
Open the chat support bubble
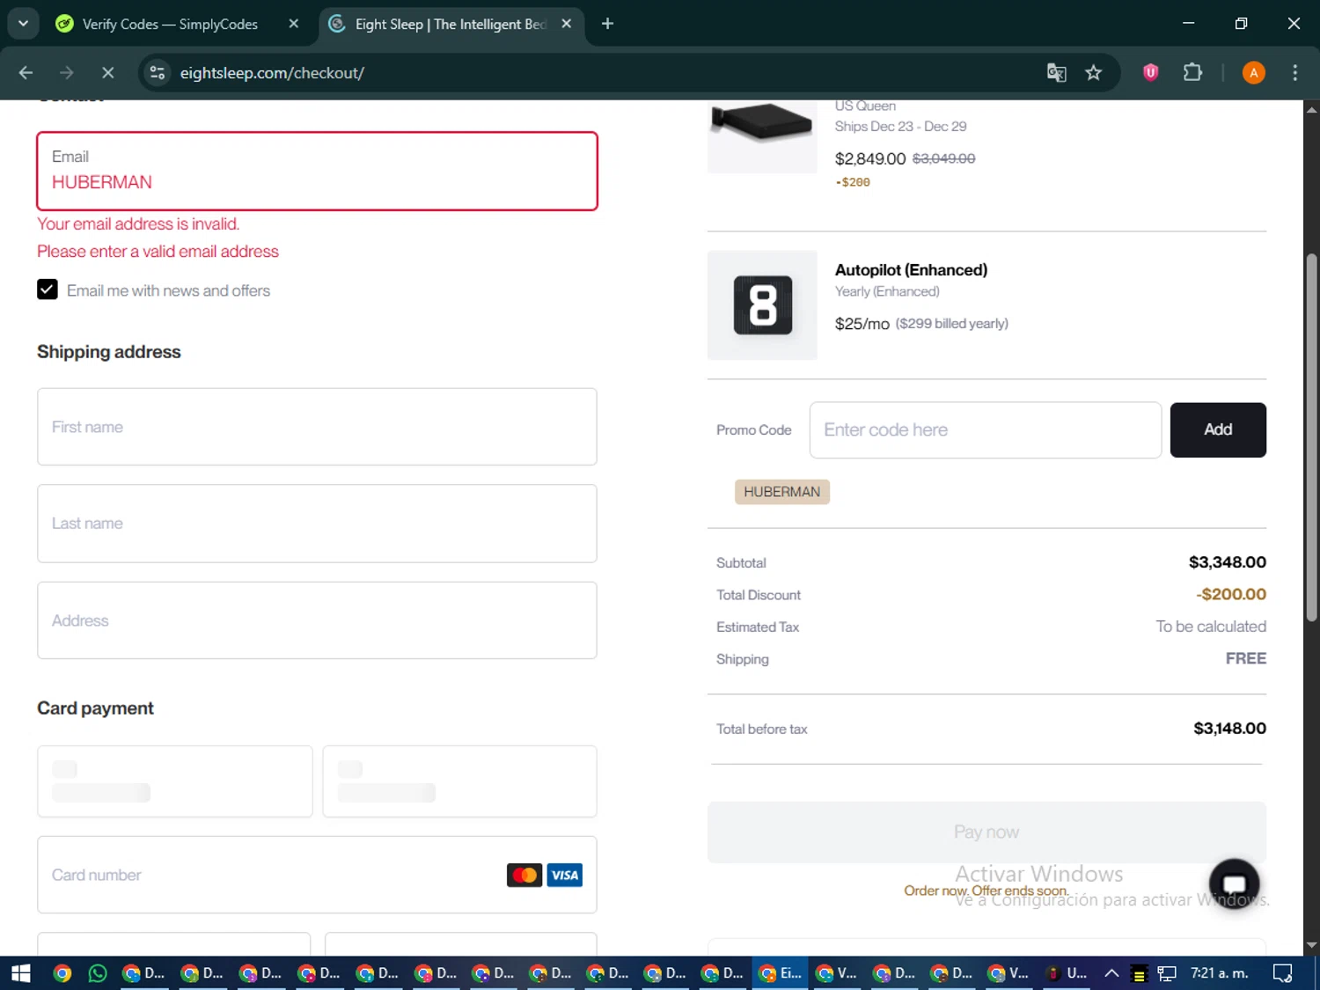pyautogui.click(x=1235, y=884)
